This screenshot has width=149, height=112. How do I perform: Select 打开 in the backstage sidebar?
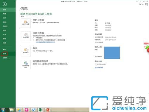pyautogui.click(x=8, y=18)
